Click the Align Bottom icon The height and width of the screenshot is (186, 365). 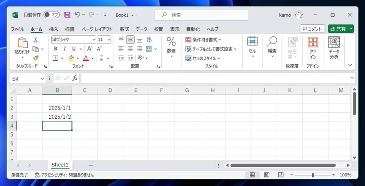click(139, 40)
